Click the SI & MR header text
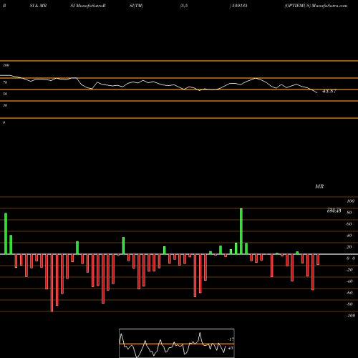This screenshot has width=358, height=358. pyautogui.click(x=38, y=6)
